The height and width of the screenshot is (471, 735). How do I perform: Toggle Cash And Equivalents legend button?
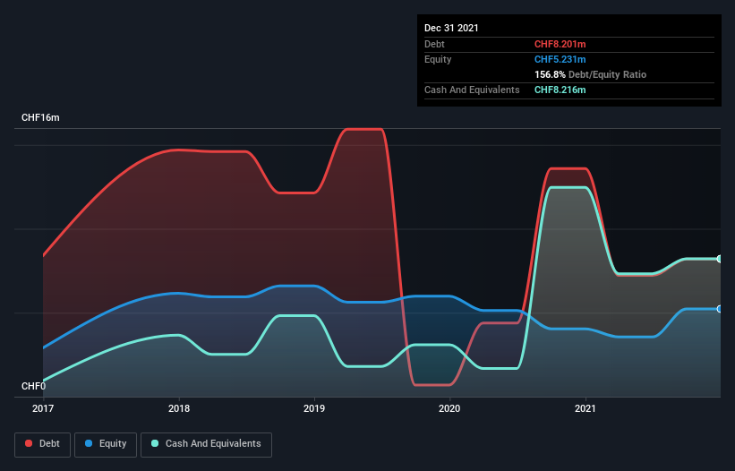click(x=206, y=444)
